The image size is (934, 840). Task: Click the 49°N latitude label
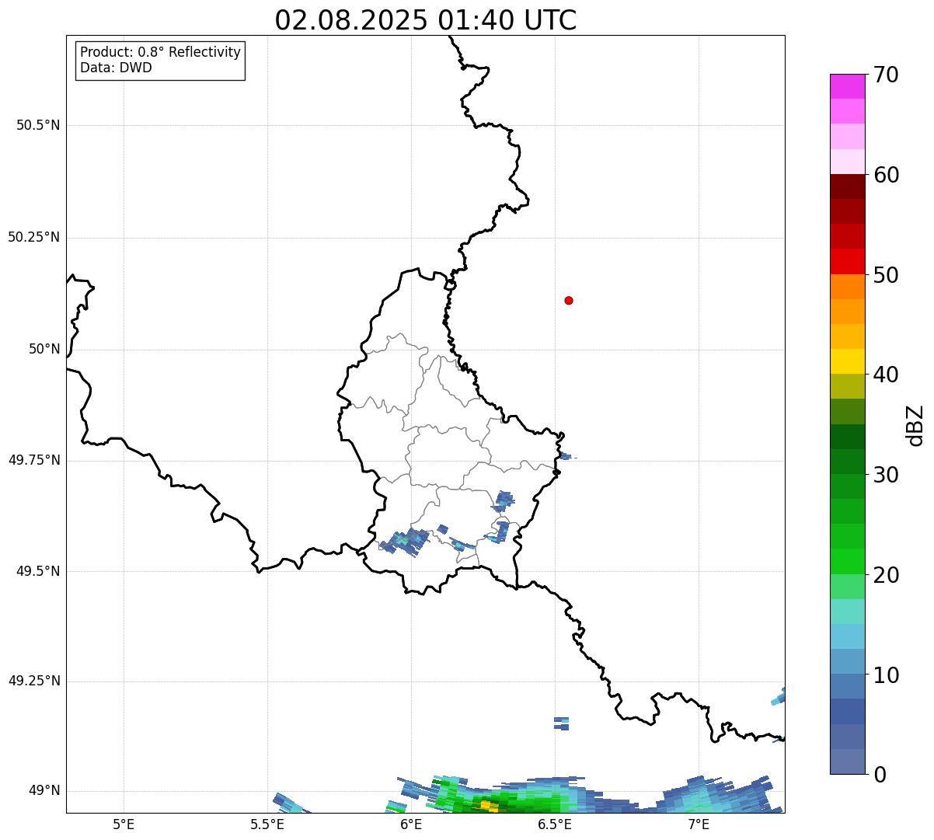point(44,790)
